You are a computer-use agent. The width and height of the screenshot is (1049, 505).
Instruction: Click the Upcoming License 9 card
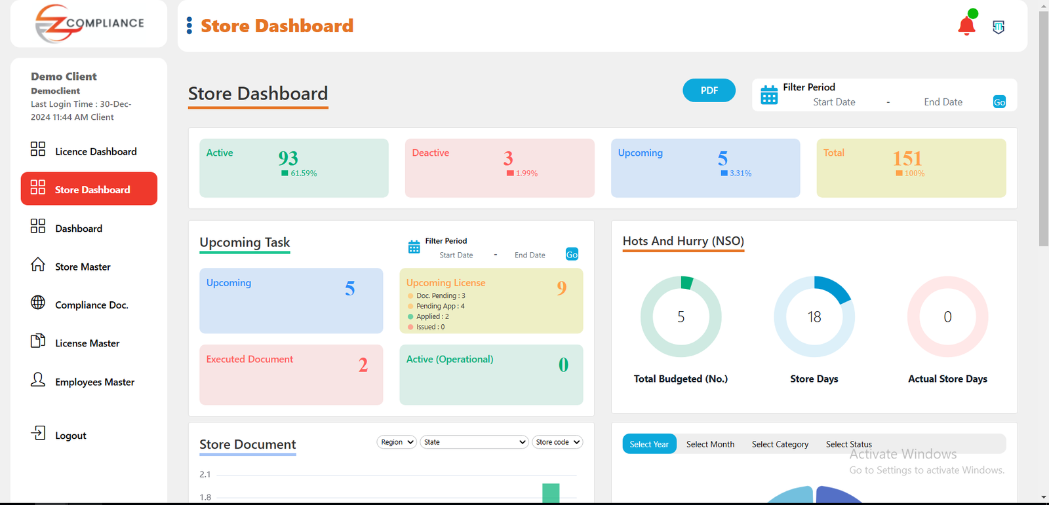(491, 301)
